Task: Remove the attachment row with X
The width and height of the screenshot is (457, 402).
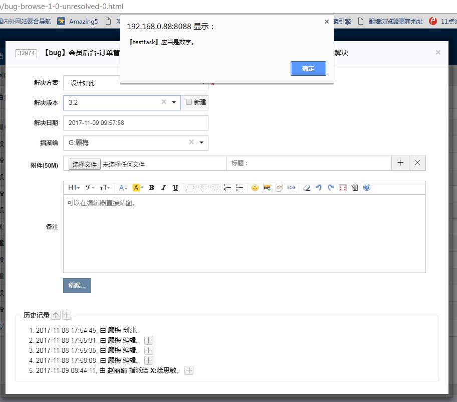Action: 417,163
